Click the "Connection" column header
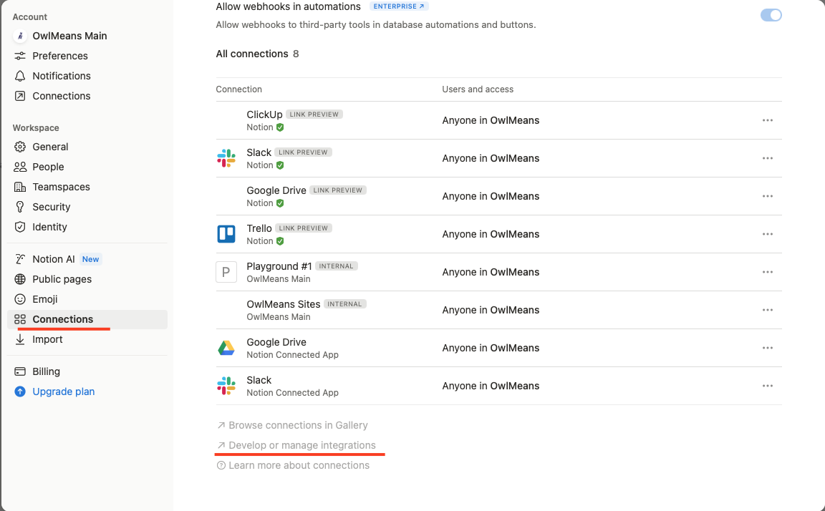 click(239, 89)
